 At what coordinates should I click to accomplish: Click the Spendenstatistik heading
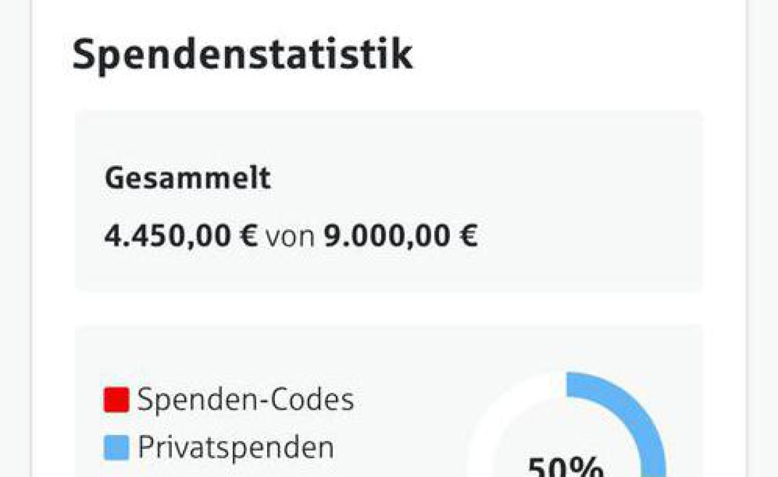(x=242, y=54)
